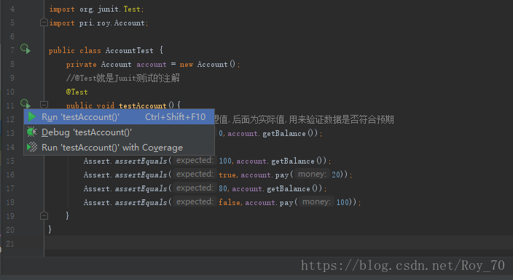Click 'getBalance()' on line 13
The height and width of the screenshot is (280, 513).
[x=290, y=133]
